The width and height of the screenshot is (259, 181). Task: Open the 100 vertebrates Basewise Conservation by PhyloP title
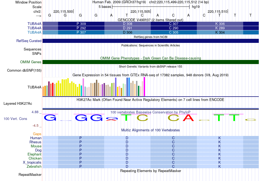click(150, 112)
